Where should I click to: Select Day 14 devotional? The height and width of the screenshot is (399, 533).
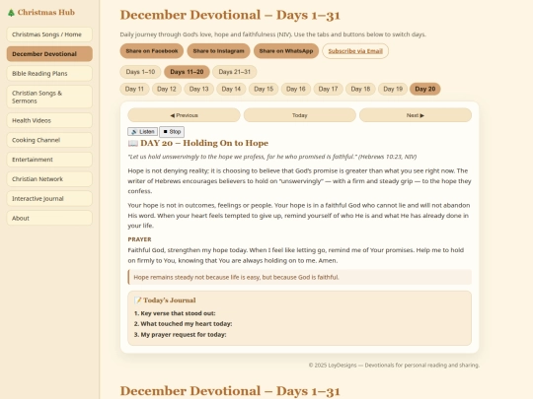[x=231, y=89]
